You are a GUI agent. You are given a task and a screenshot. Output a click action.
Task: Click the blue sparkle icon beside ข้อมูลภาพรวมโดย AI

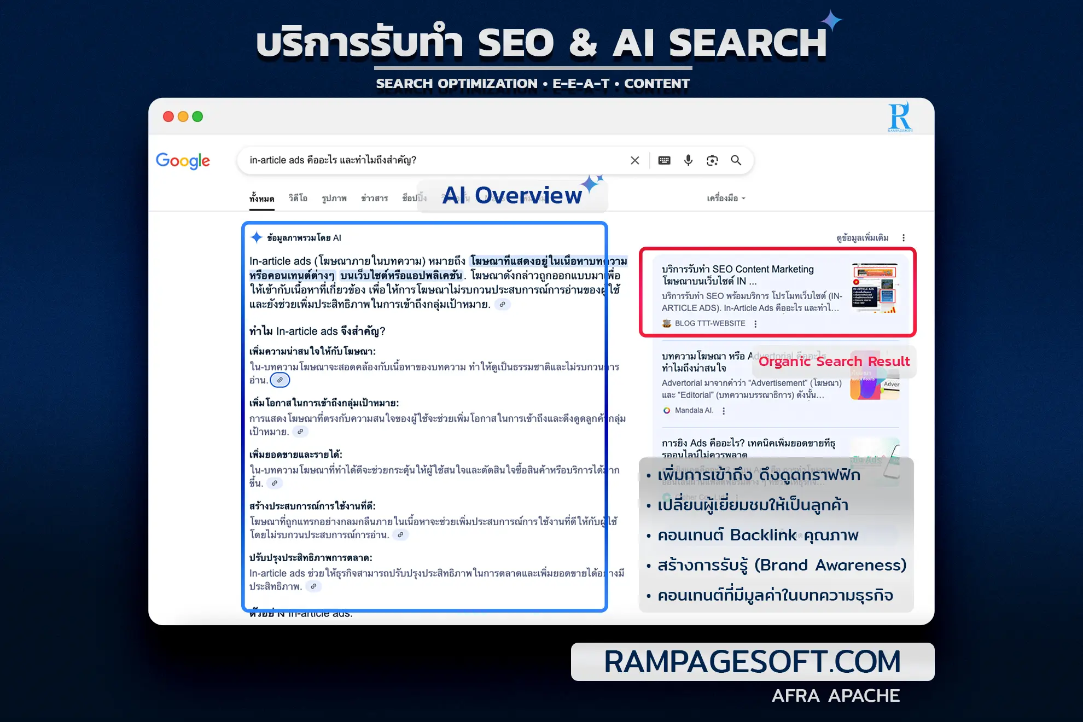point(256,237)
